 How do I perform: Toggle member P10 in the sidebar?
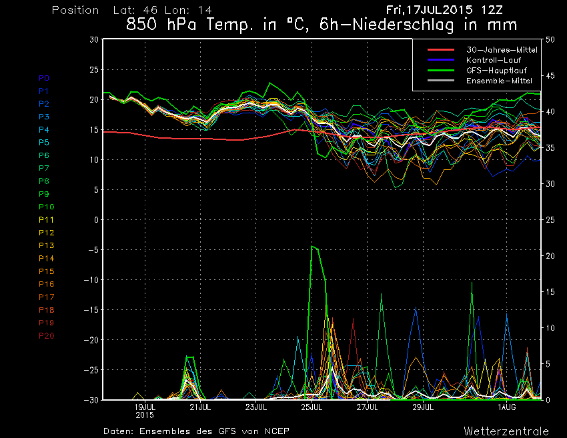point(45,207)
